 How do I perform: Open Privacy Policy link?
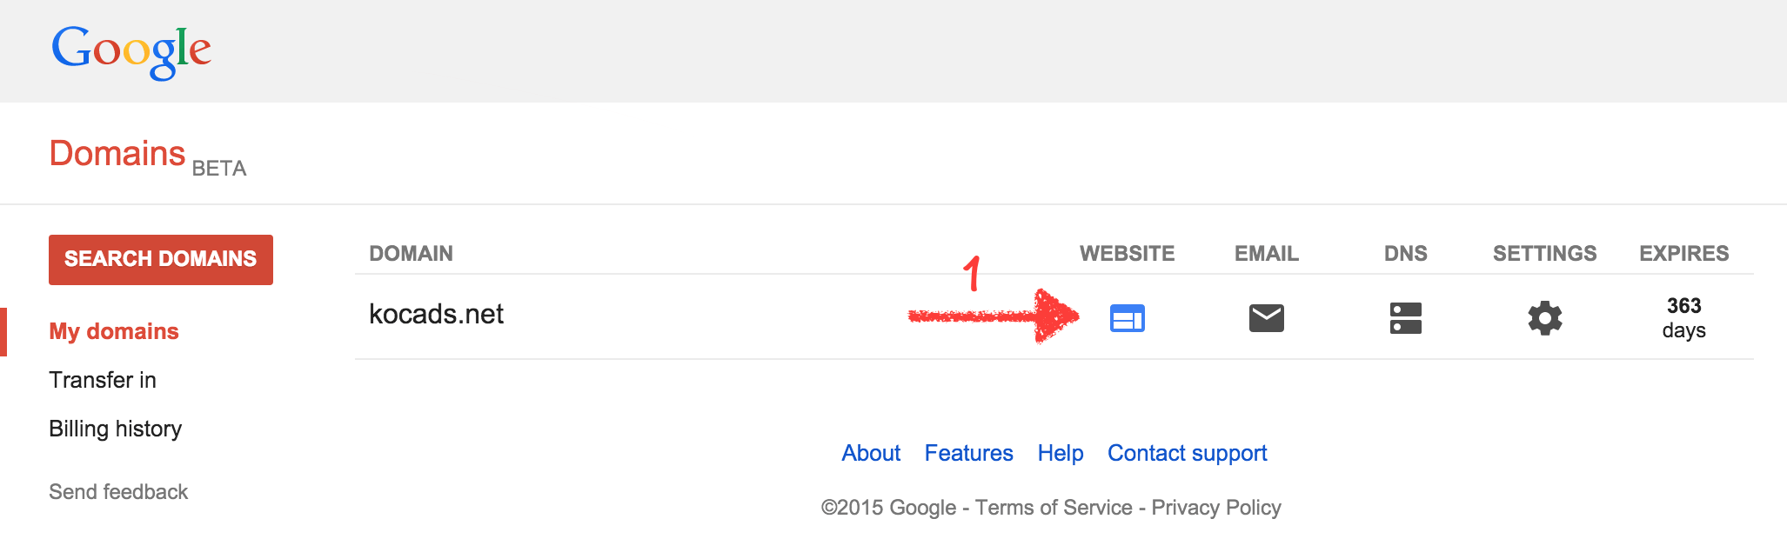pos(1216,508)
